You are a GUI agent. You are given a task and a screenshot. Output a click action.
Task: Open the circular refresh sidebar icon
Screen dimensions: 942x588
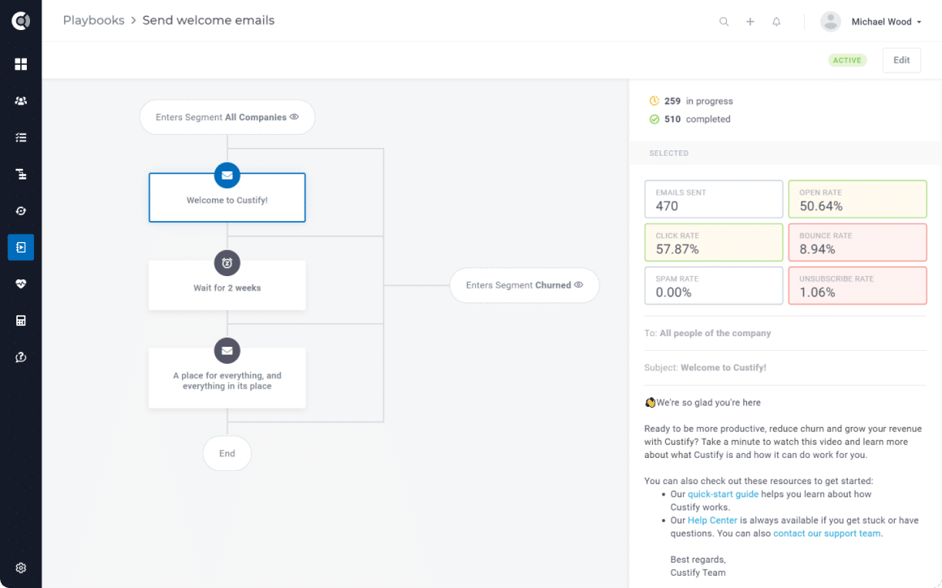21,211
